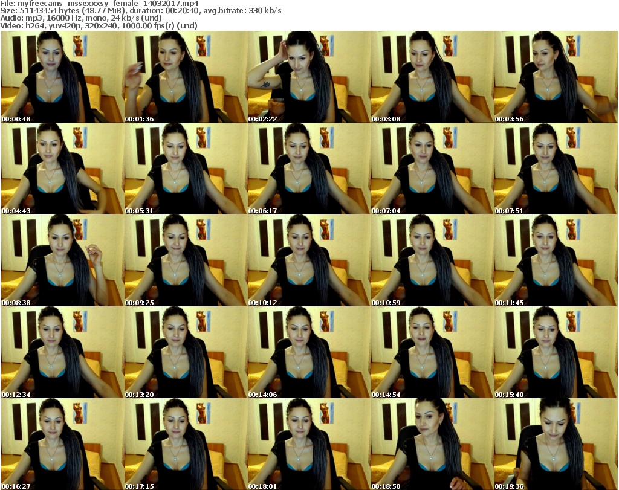Select the thumbnail at 00:02:22
619x490 pixels.
[309, 77]
